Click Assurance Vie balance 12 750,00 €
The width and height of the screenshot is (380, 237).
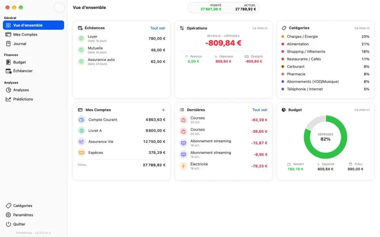154,142
